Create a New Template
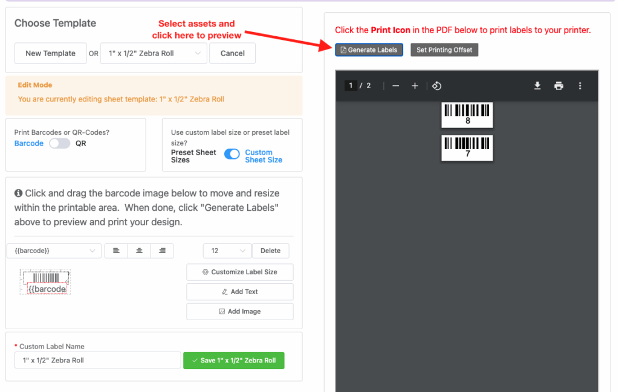Viewport: 619px width, 392px height. click(x=50, y=53)
